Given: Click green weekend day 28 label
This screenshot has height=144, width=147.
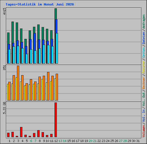Looking at the screenshot, I should pyautogui.click(x=125, y=141).
